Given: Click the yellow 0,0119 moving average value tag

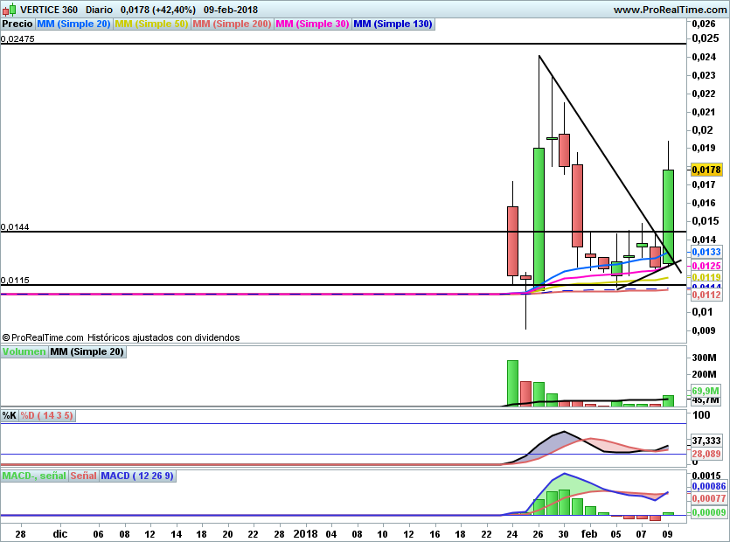Looking at the screenshot, I should click(x=706, y=277).
